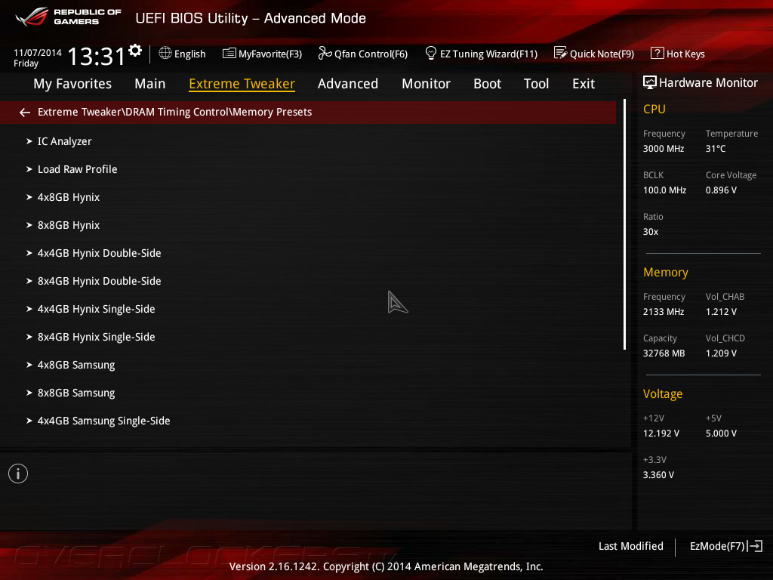Click the Hot Keys question mark icon
The width and height of the screenshot is (773, 580).
point(657,53)
